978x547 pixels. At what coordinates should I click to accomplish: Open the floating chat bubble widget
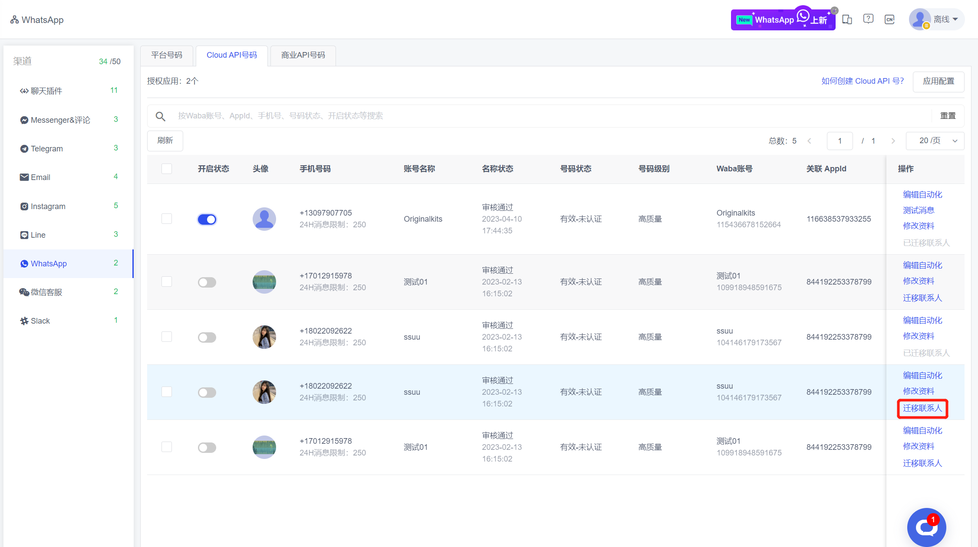tap(926, 527)
